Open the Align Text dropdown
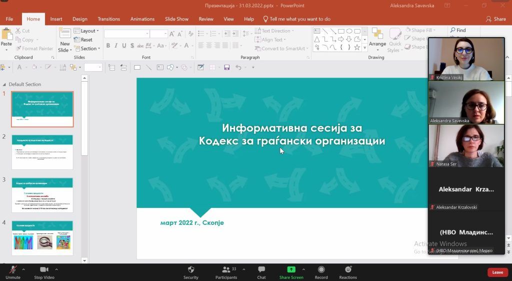Image resolution: width=512 pixels, height=281 pixels. pyautogui.click(x=270, y=40)
